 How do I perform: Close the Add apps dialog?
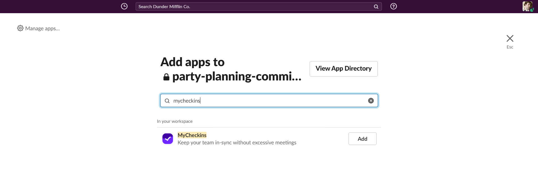[x=510, y=38]
